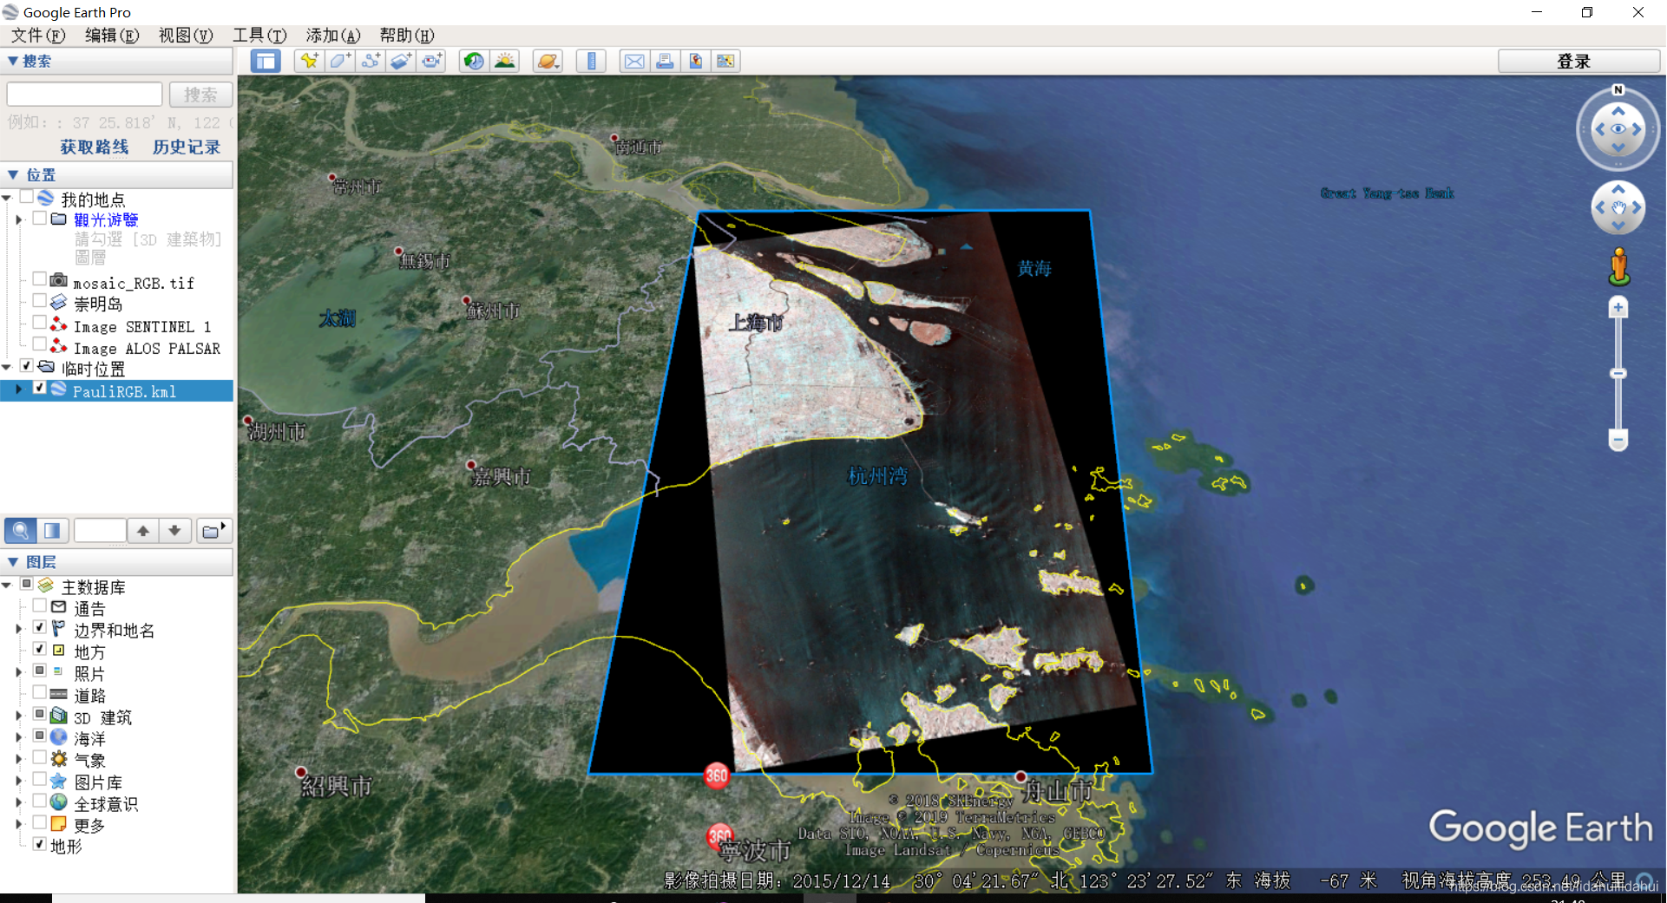Toggle the sidebar panel icon
Image resolution: width=1667 pixels, height=903 pixels.
pyautogui.click(x=266, y=61)
